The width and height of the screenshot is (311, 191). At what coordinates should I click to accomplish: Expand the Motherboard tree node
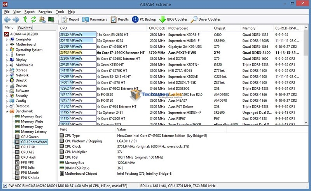point(7,45)
